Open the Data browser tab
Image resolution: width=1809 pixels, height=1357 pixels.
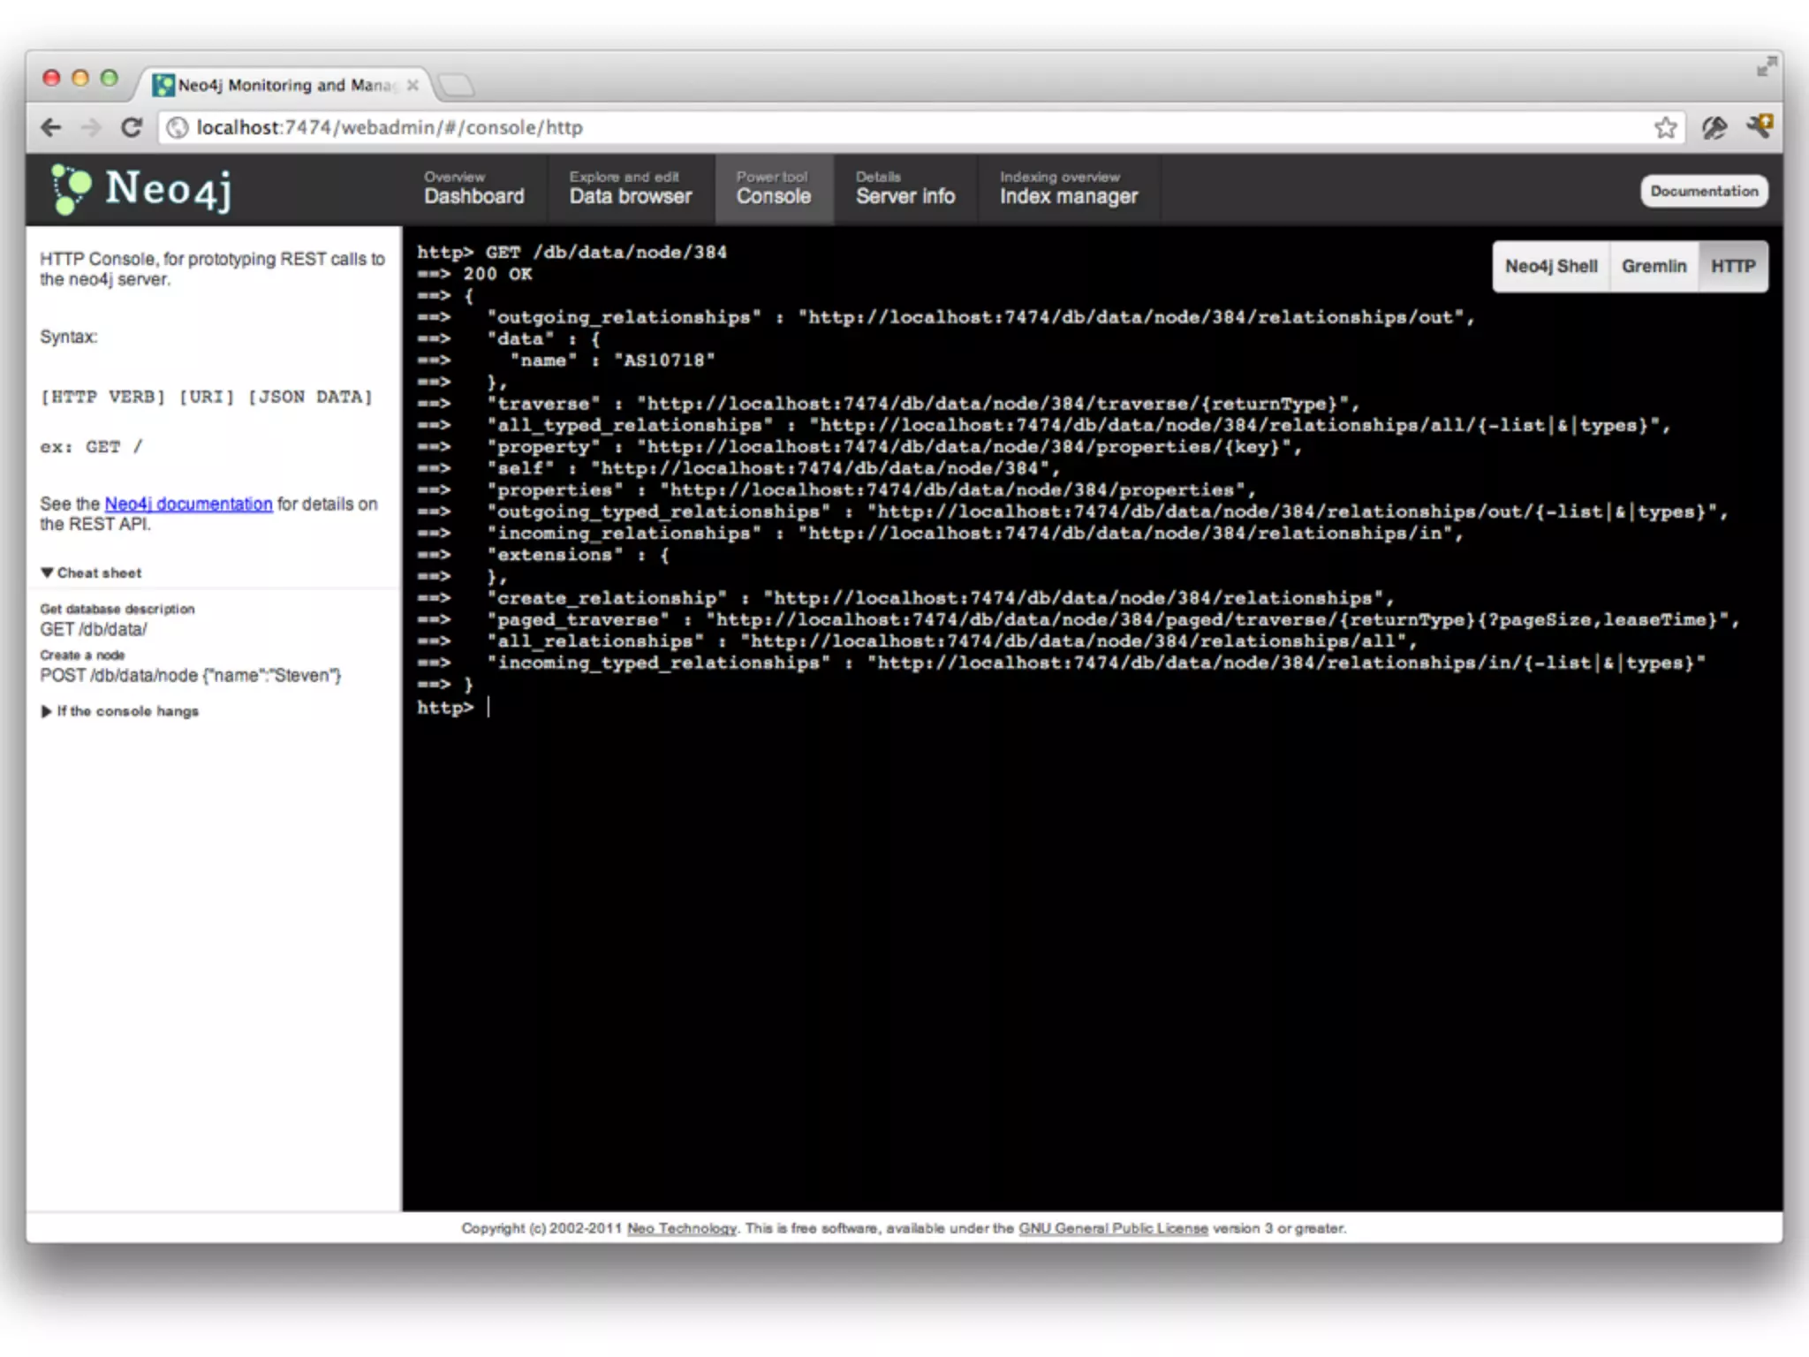630,189
